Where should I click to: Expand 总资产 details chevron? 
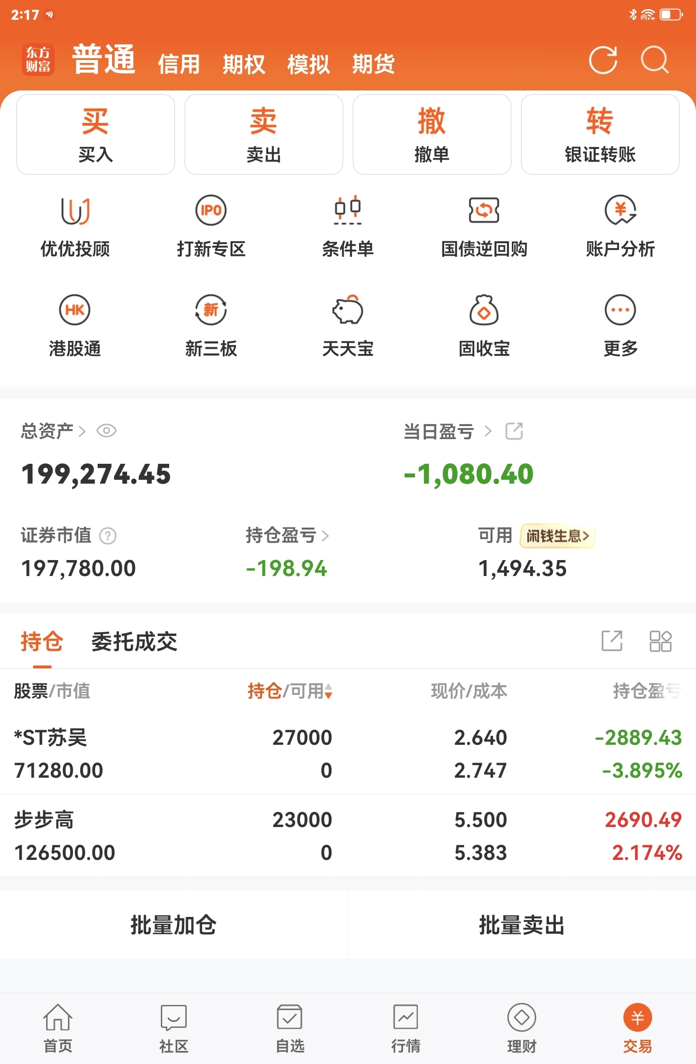point(82,431)
